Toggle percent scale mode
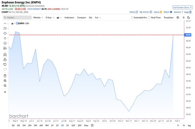Image resolution: width=195 pixels, height=129 pixels. tap(184, 125)
